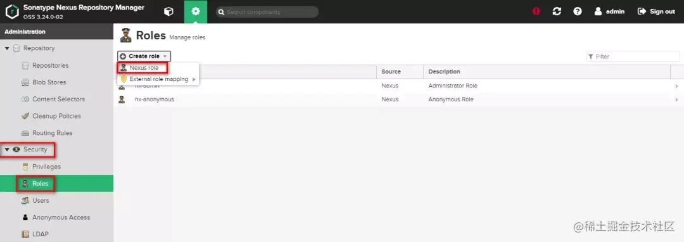
Task: Select the Administration gear icon
Action: click(196, 12)
